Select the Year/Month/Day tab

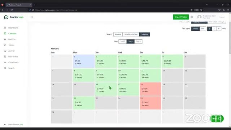[x=131, y=34]
